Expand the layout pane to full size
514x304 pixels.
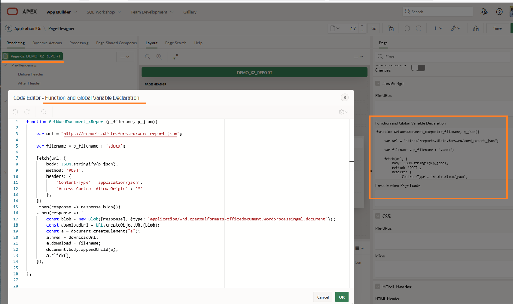click(x=176, y=56)
